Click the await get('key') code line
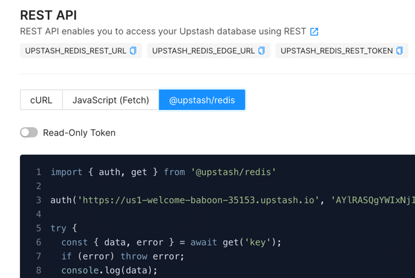 (171, 242)
